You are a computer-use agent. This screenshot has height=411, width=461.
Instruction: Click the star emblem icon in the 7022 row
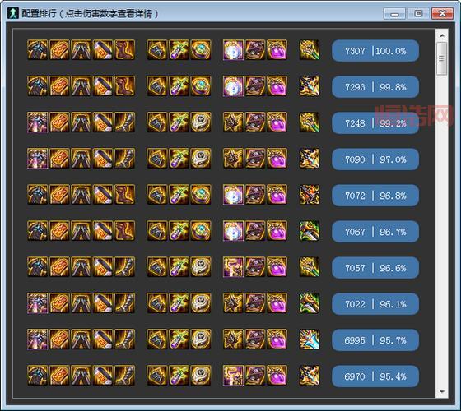click(x=233, y=303)
